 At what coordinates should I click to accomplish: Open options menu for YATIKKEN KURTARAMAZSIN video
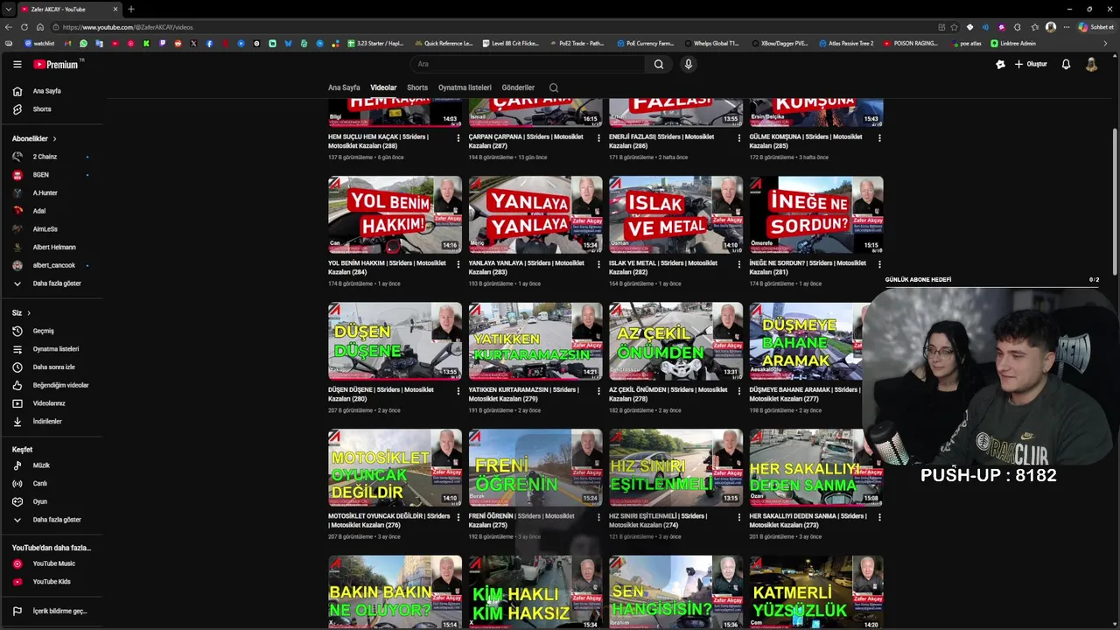click(x=598, y=391)
